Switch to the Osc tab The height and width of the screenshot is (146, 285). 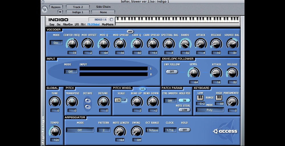click(58, 24)
